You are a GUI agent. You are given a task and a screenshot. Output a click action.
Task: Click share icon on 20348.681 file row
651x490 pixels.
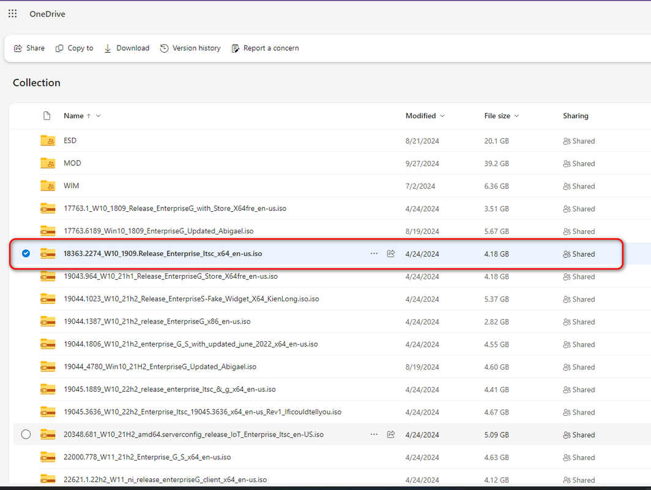[391, 434]
